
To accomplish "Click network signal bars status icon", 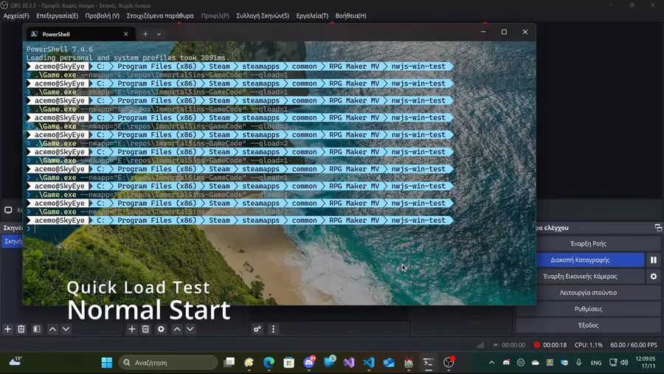I will click(x=480, y=345).
